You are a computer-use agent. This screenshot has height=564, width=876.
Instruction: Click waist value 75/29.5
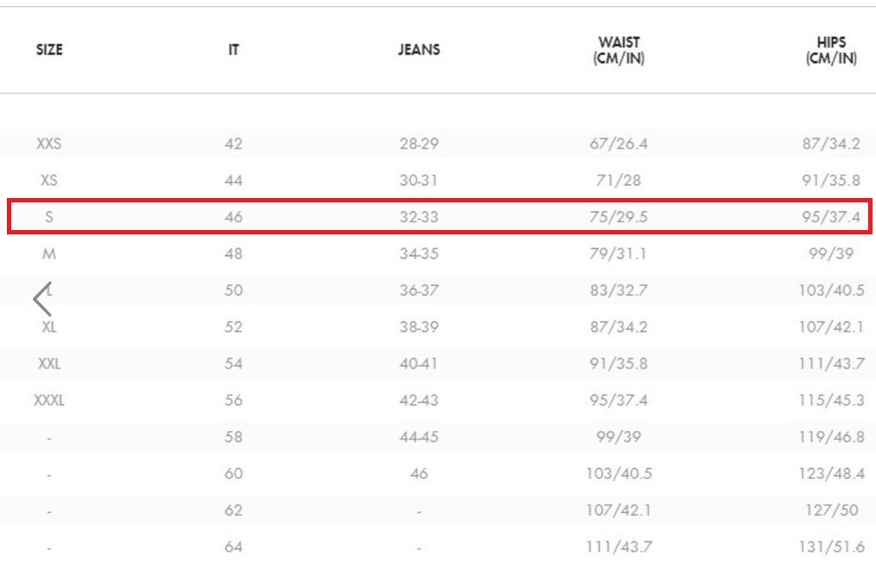pyautogui.click(x=618, y=216)
